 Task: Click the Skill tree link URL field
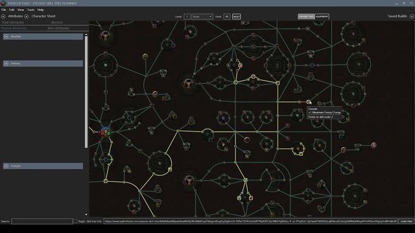click(x=250, y=221)
